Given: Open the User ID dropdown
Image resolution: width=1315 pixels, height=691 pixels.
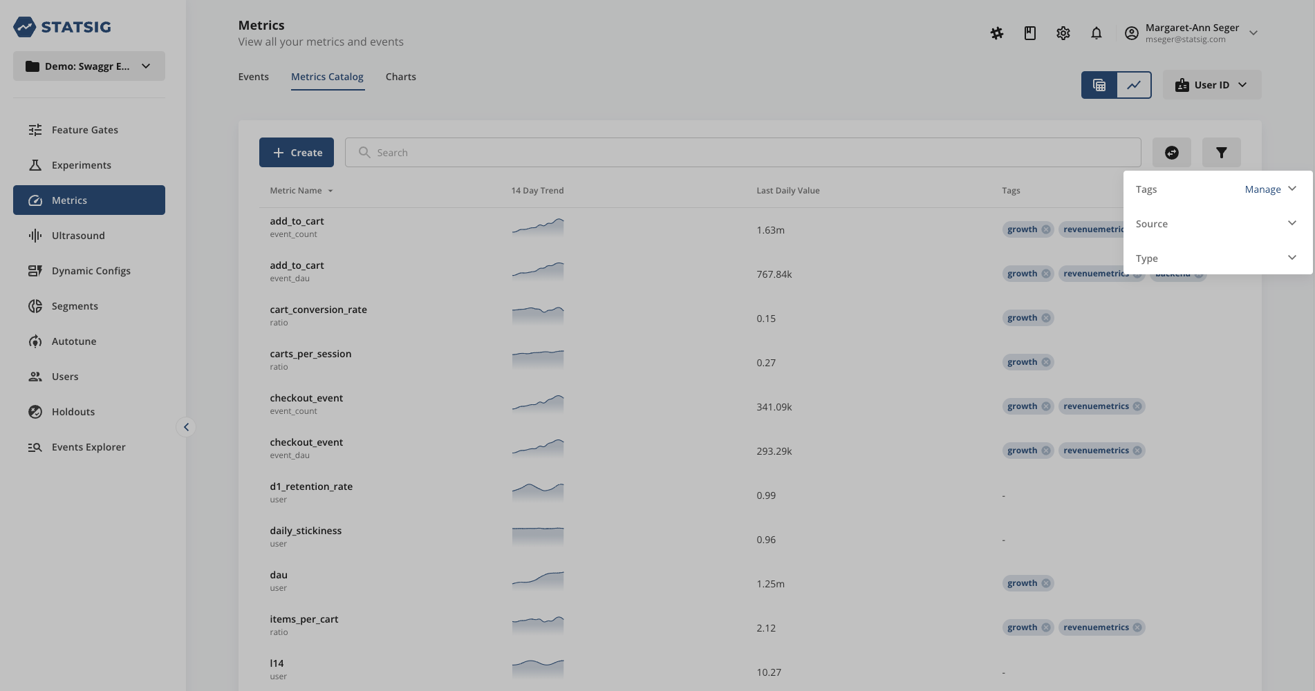Looking at the screenshot, I should click(x=1211, y=84).
